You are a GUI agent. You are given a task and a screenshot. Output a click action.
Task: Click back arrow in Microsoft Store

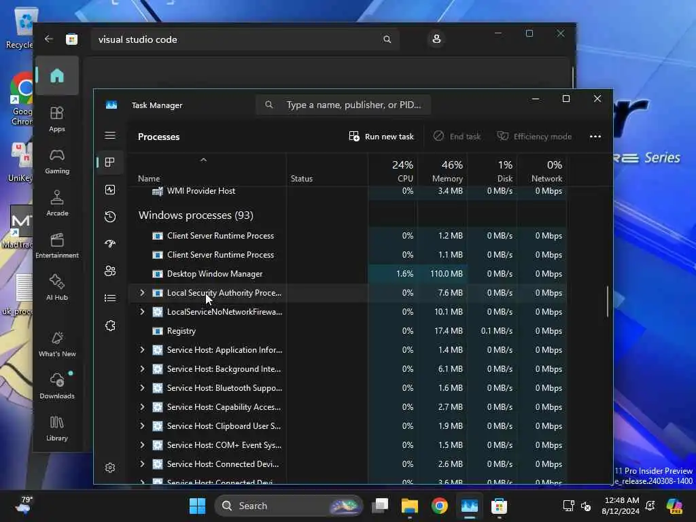[49, 39]
